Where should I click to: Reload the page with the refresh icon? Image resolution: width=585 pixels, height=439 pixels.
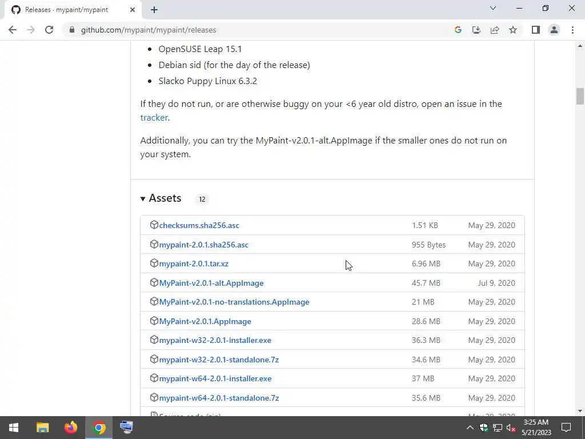click(x=49, y=30)
